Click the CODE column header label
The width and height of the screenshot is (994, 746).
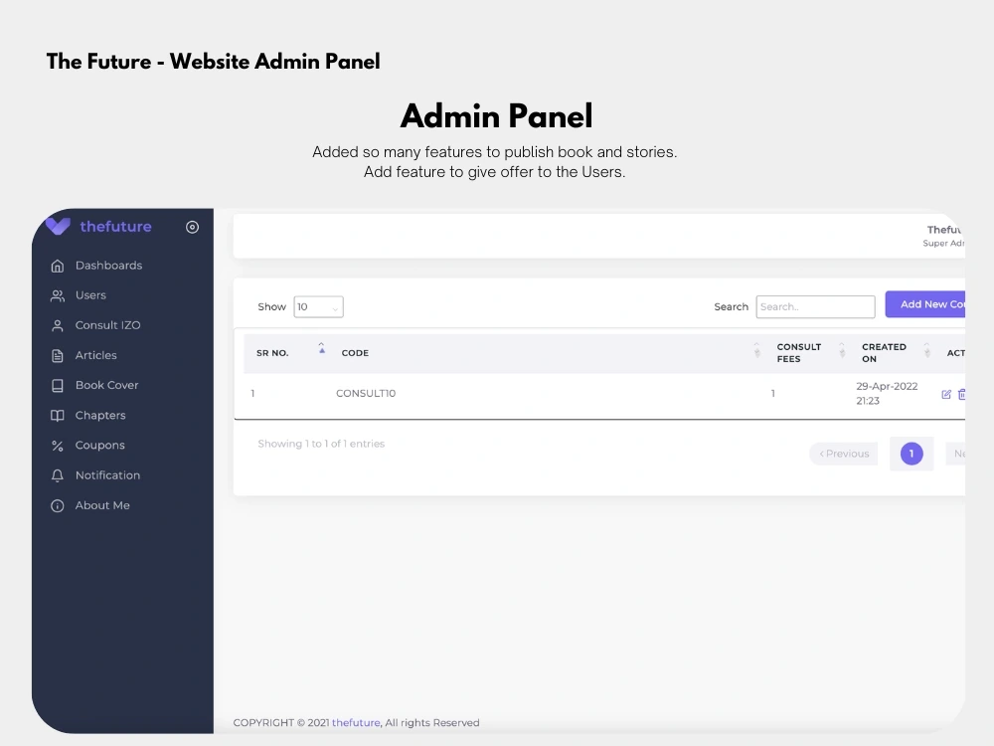355,353
